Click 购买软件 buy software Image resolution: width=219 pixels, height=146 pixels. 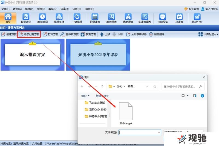tap(191, 9)
